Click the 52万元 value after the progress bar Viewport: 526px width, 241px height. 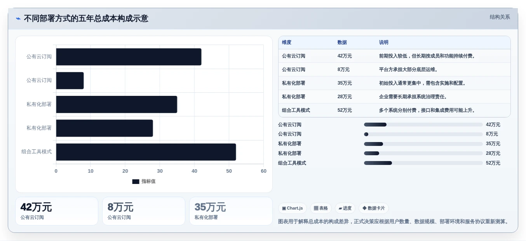click(x=493, y=163)
